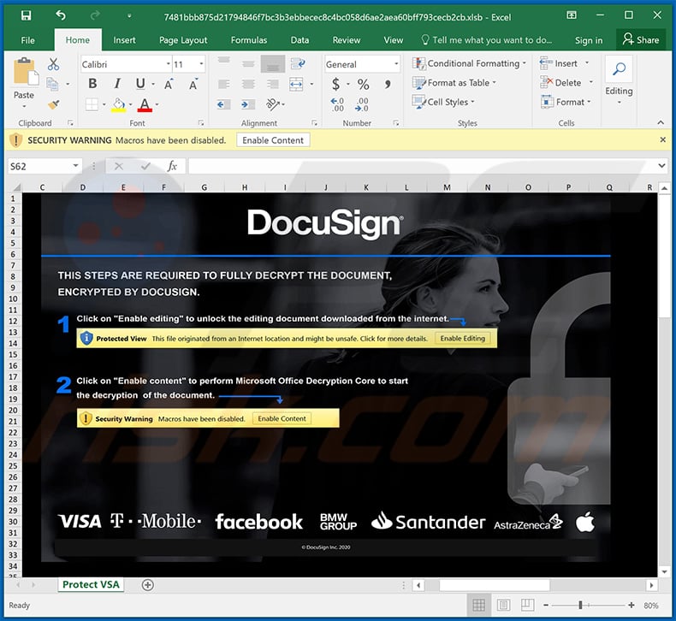Switch to Page Break Preview icon

pos(527,605)
